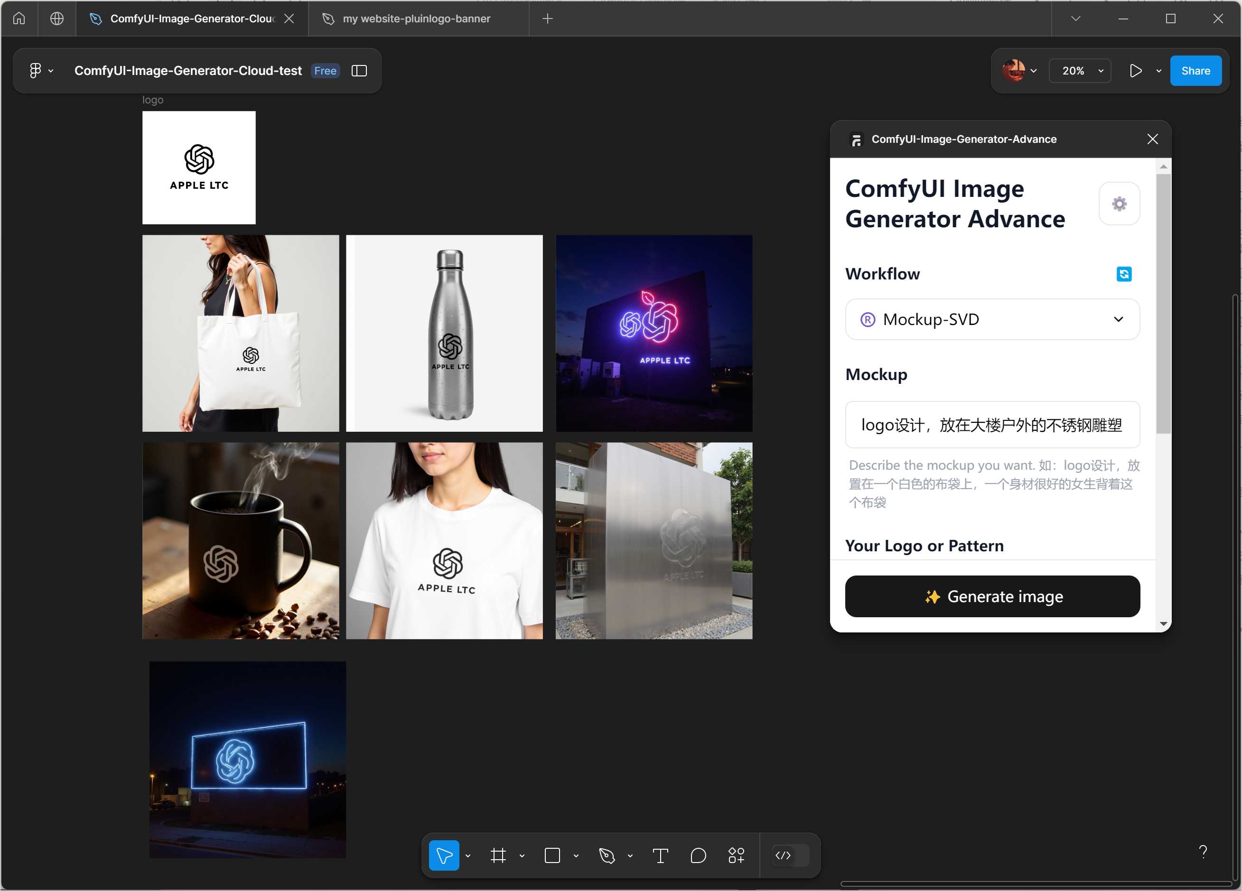
Task: Expand the Pen tool options arrow
Action: tap(630, 856)
